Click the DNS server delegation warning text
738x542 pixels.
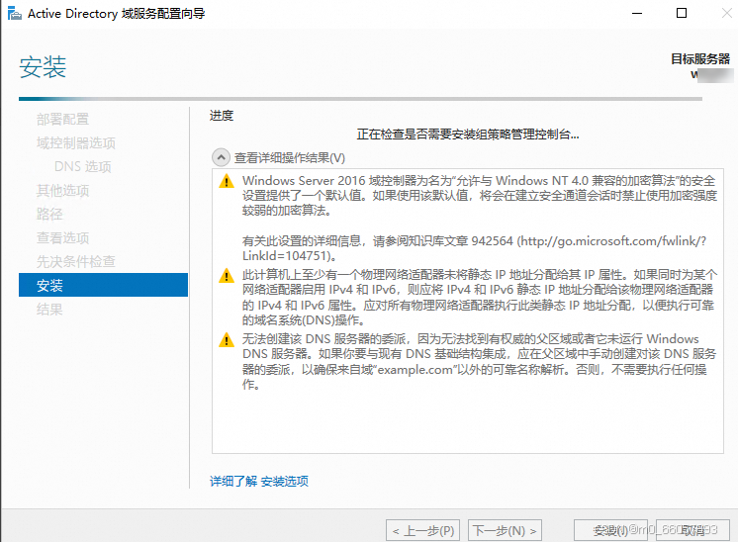479,361
